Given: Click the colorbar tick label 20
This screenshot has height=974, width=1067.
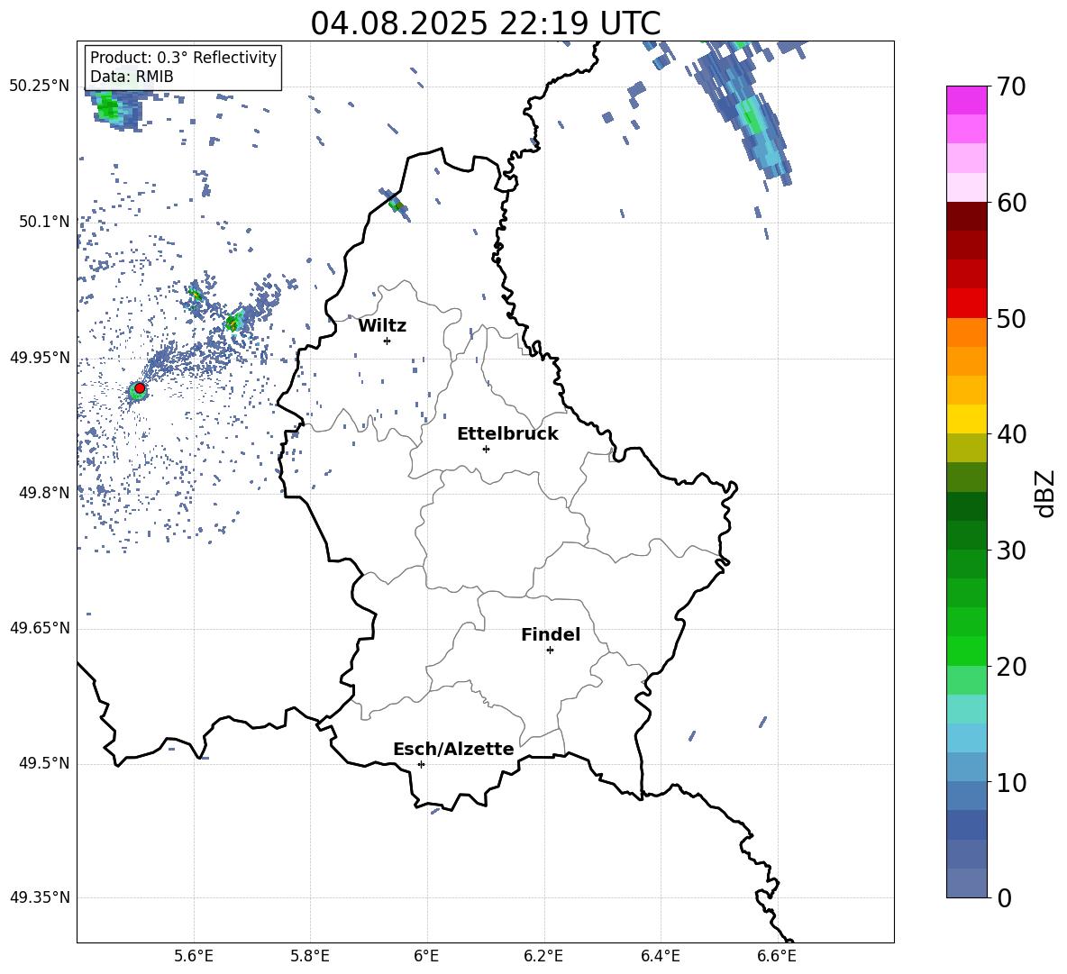Looking at the screenshot, I should tap(1010, 666).
